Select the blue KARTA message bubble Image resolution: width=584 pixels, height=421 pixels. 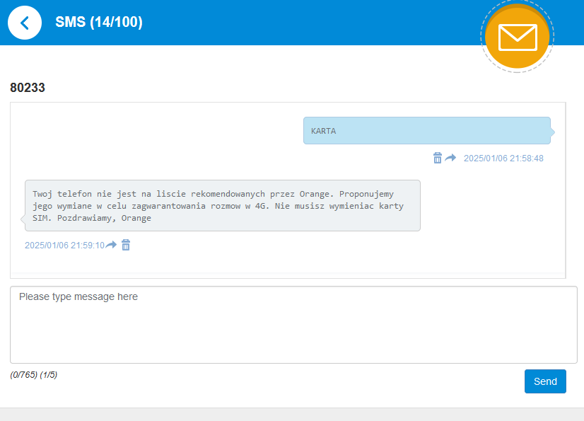point(426,131)
